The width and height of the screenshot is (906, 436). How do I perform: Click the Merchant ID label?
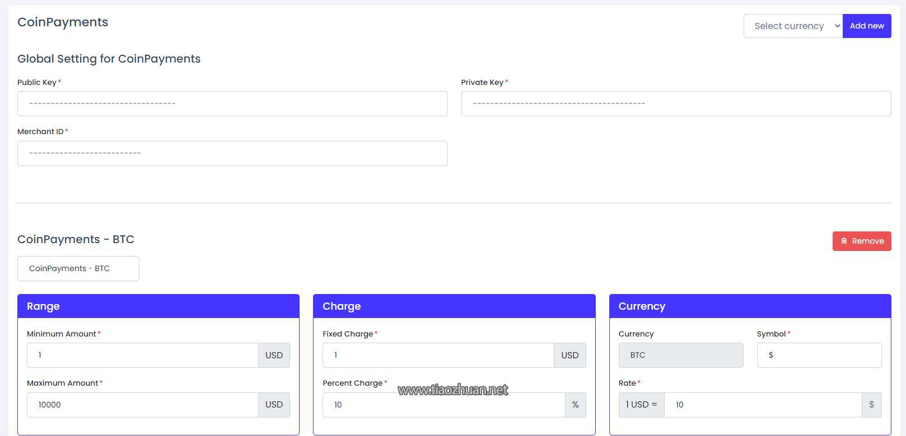(40, 132)
